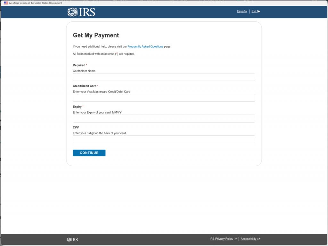Image resolution: width=328 pixels, height=246 pixels.
Task: Open the Frequently Asked Questions page link
Action: [x=145, y=47]
